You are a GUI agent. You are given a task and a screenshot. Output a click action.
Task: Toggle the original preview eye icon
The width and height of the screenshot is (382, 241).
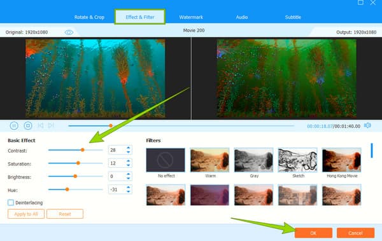click(69, 32)
